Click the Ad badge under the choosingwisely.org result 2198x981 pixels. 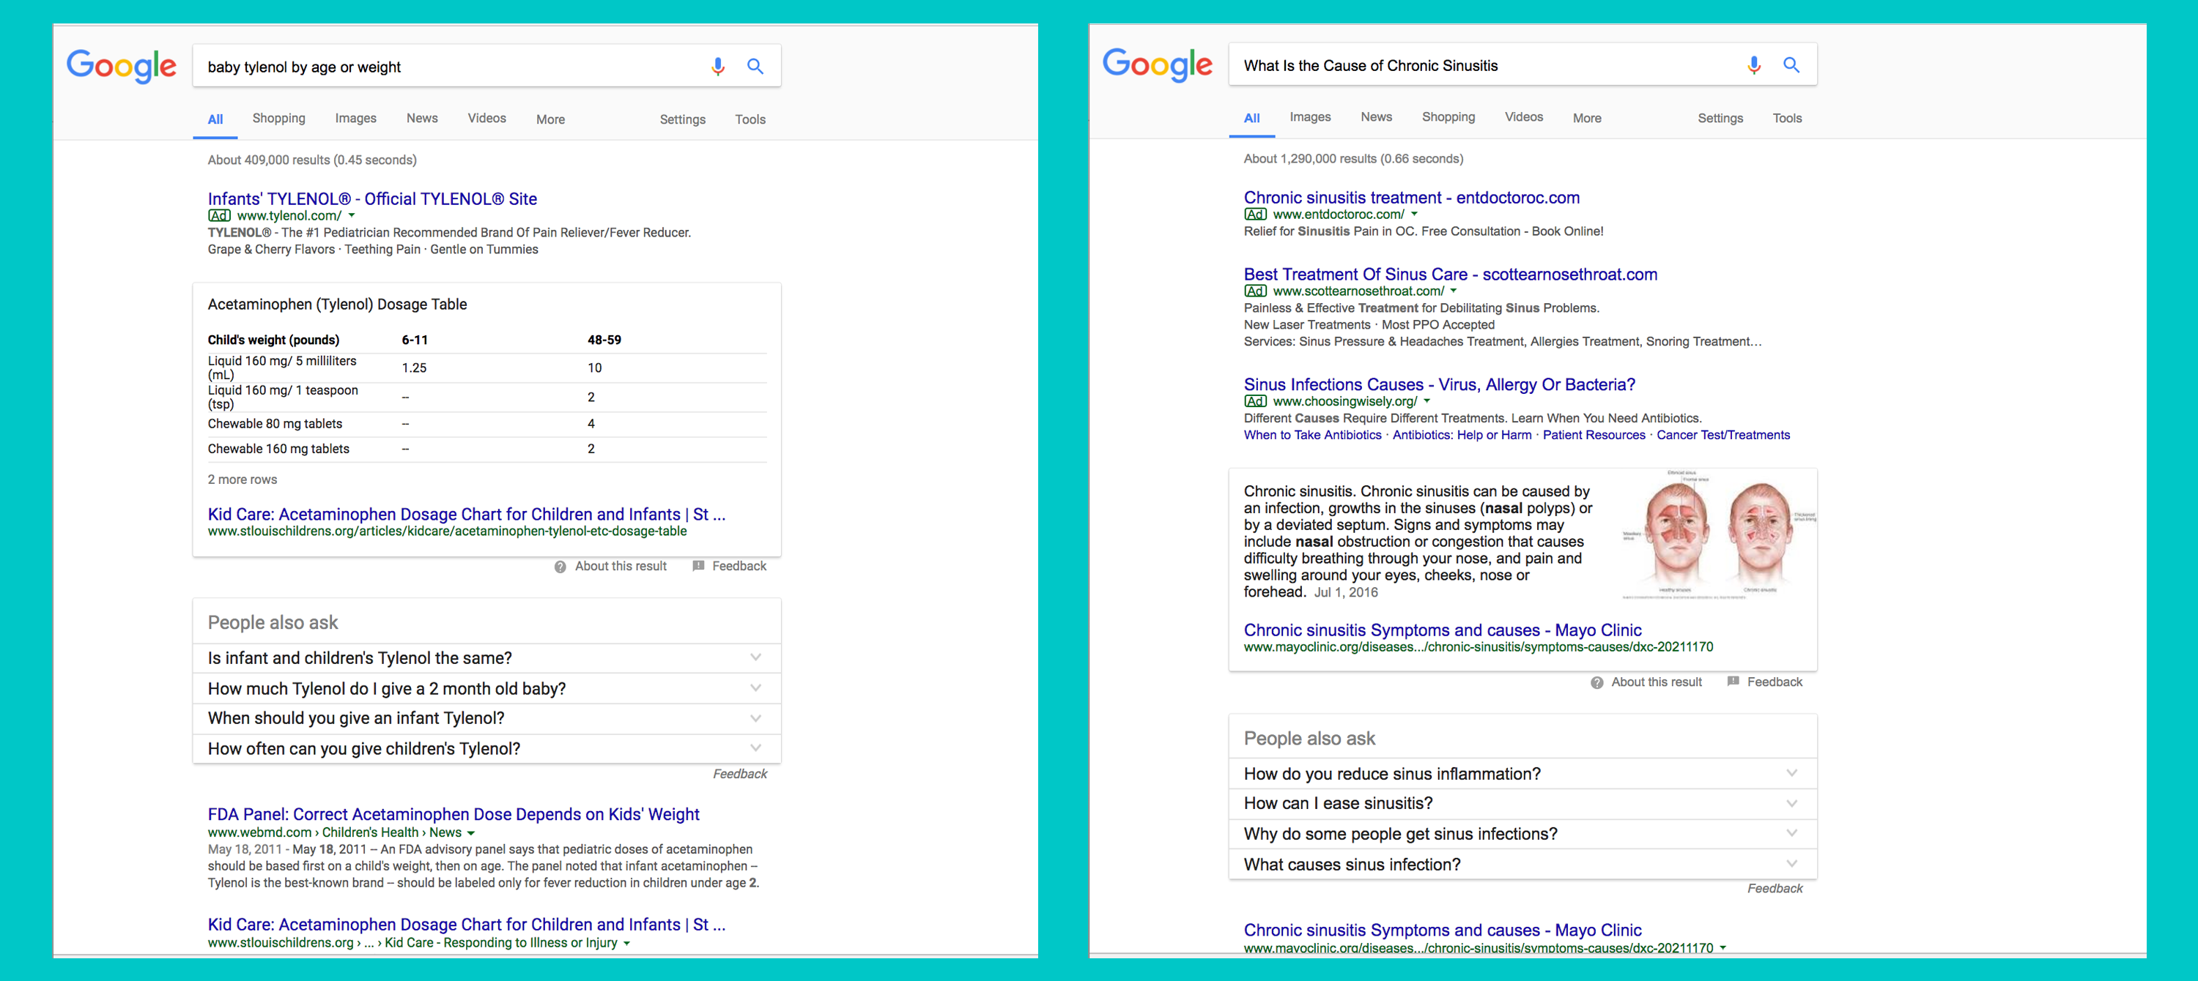[1255, 401]
